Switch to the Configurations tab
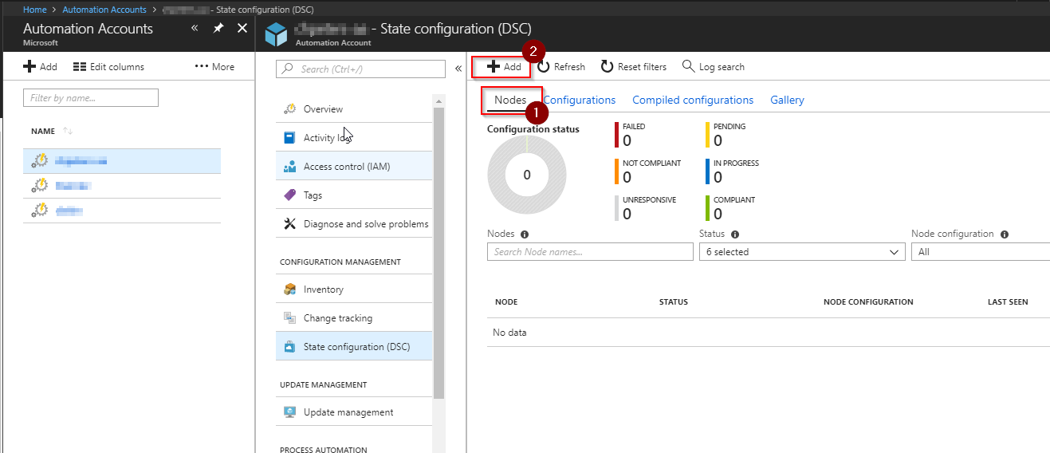 click(580, 100)
